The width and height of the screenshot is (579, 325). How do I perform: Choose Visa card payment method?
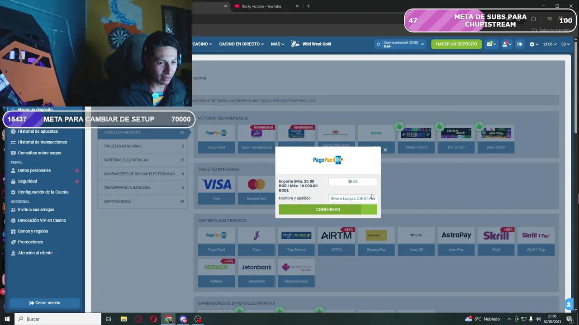click(217, 190)
